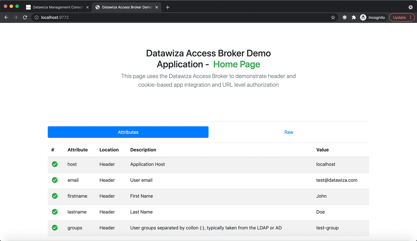This screenshot has width=417, height=241.
Task: Click the Value column header
Action: tap(322, 150)
